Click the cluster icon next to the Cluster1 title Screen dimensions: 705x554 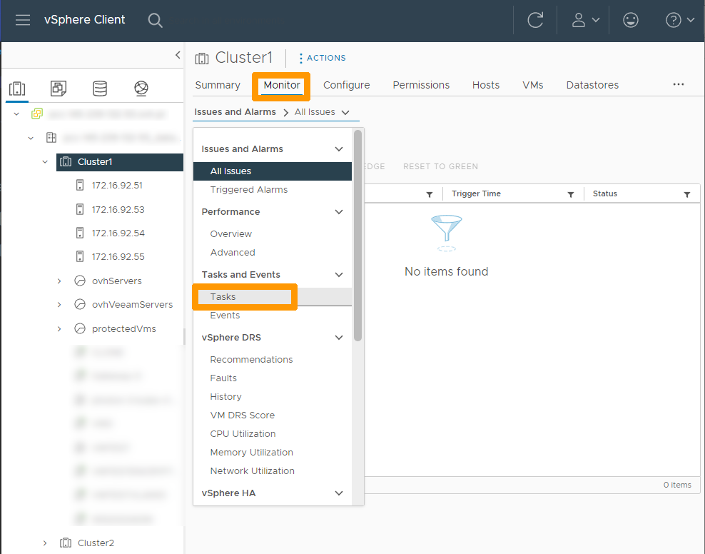pos(202,58)
